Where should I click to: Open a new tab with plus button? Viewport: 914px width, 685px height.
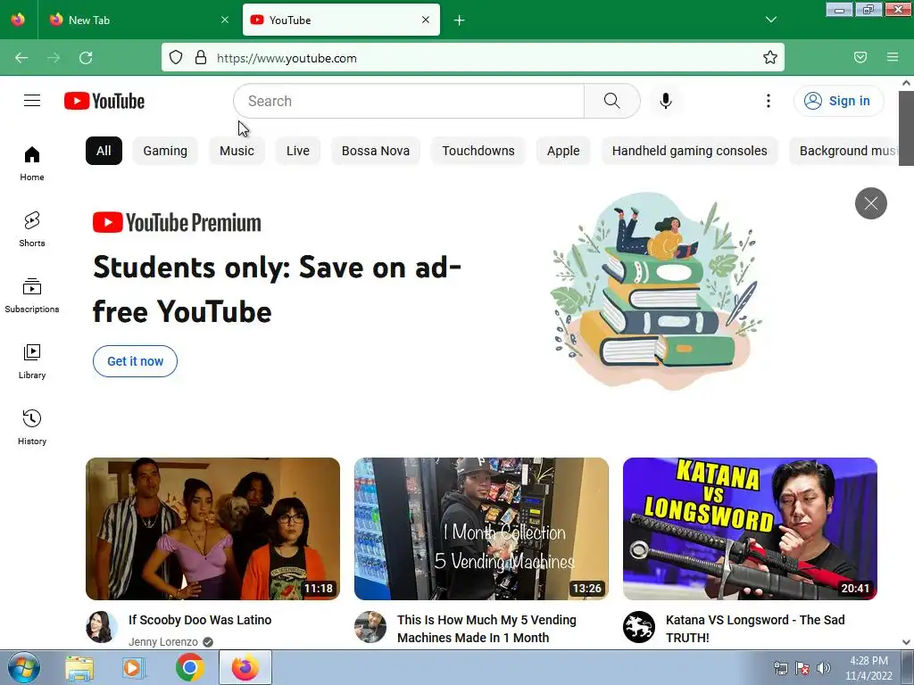(460, 21)
